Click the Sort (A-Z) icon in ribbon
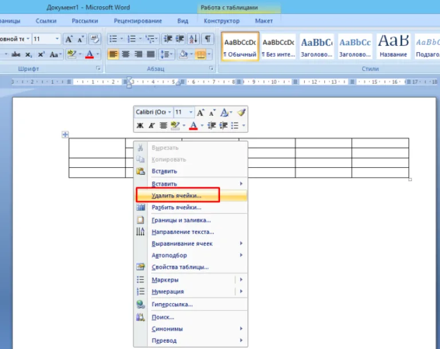This screenshot has width=440, height=349. point(193,39)
